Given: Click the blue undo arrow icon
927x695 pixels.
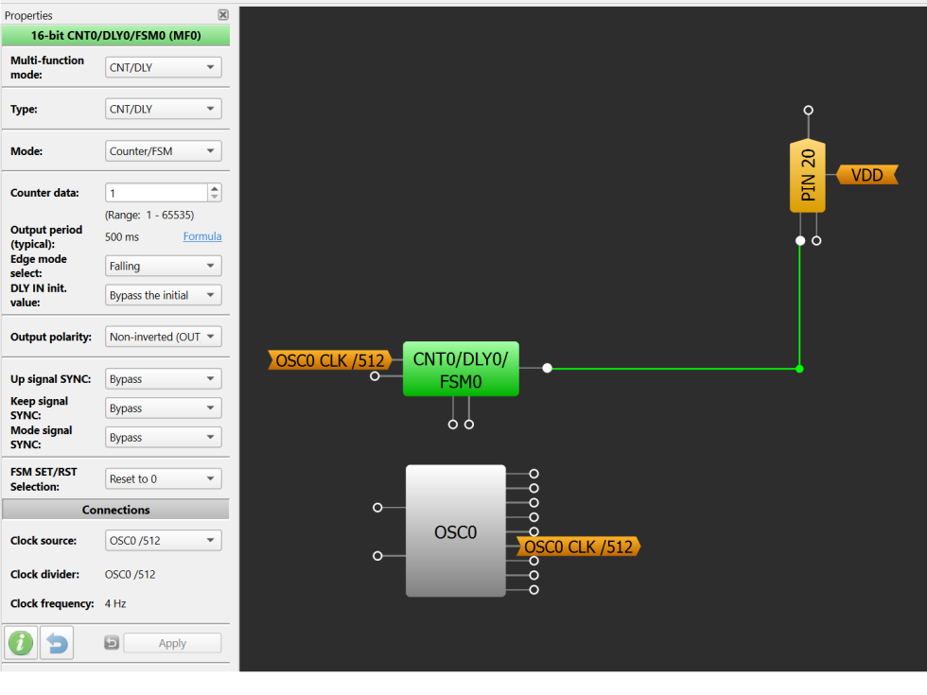Looking at the screenshot, I should click(57, 642).
